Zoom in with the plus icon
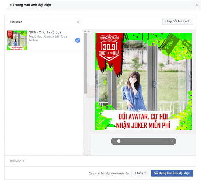This screenshot has height=184, width=201. click(x=172, y=141)
